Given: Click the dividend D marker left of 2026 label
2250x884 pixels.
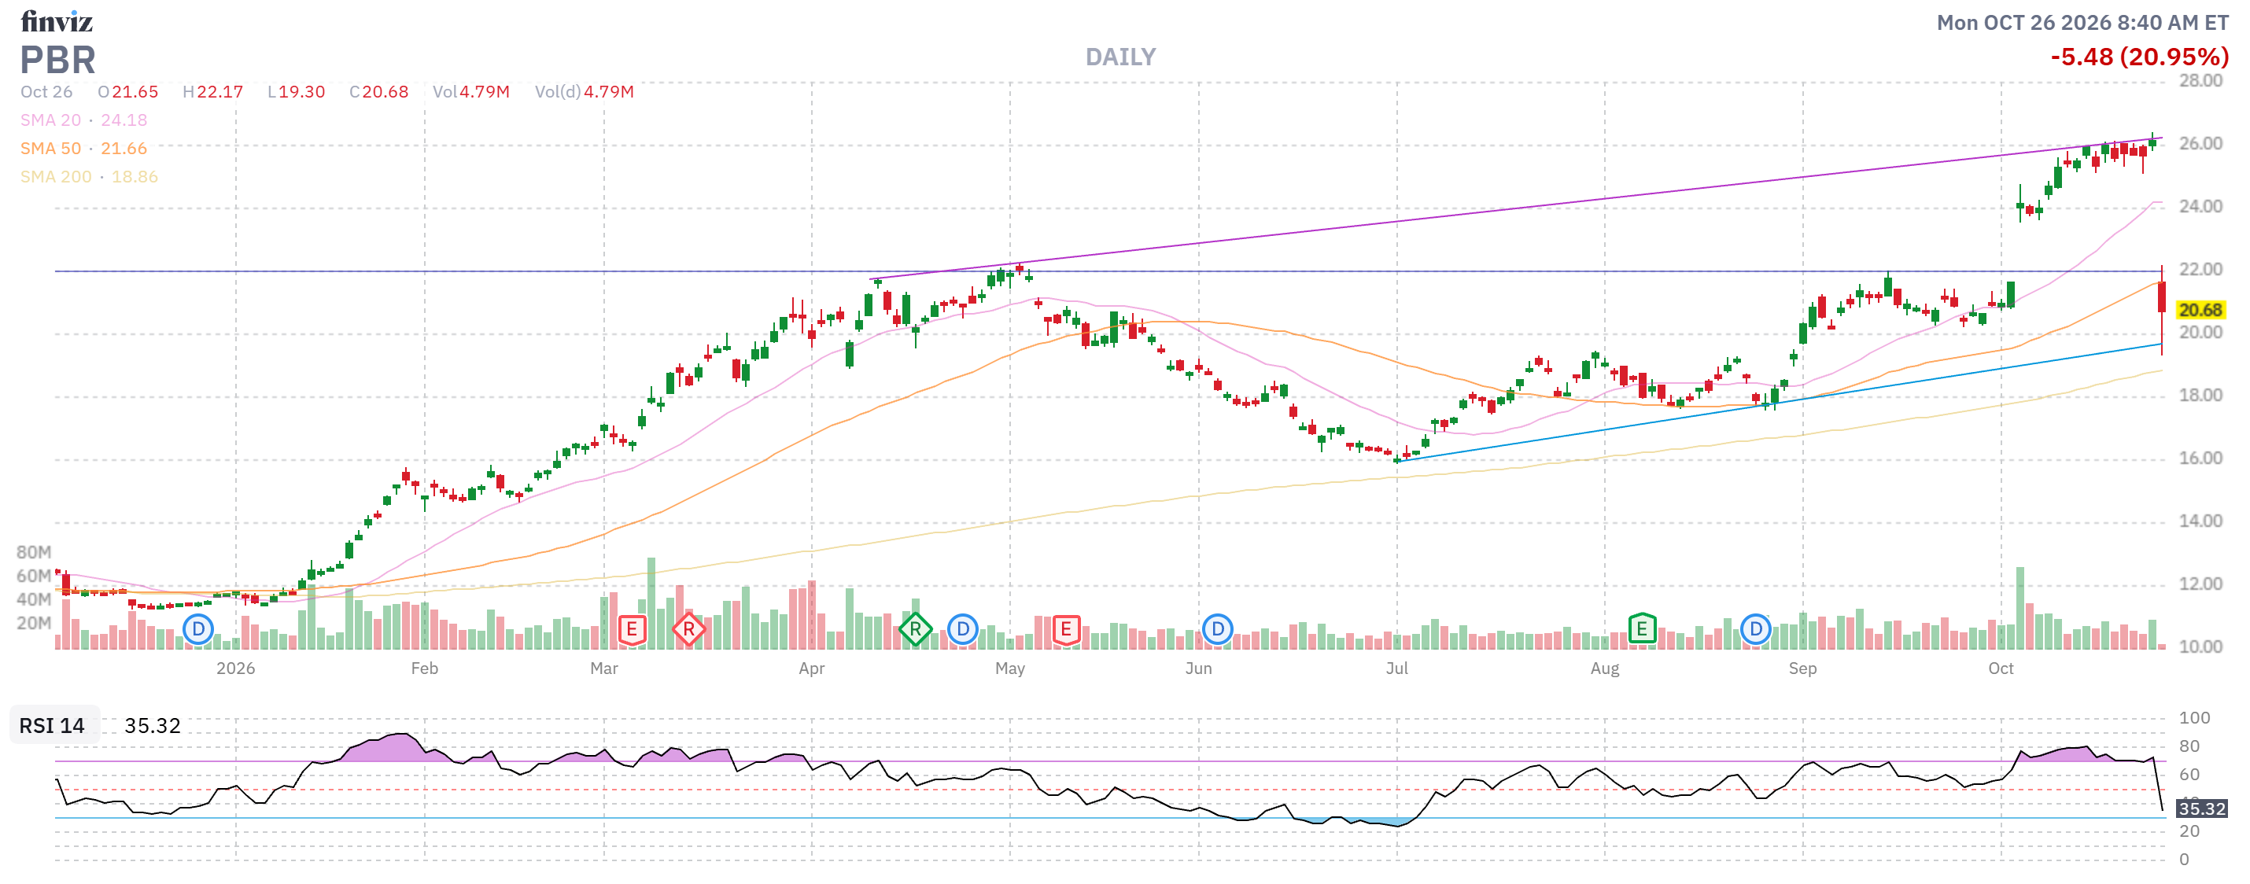Looking at the screenshot, I should point(198,629).
